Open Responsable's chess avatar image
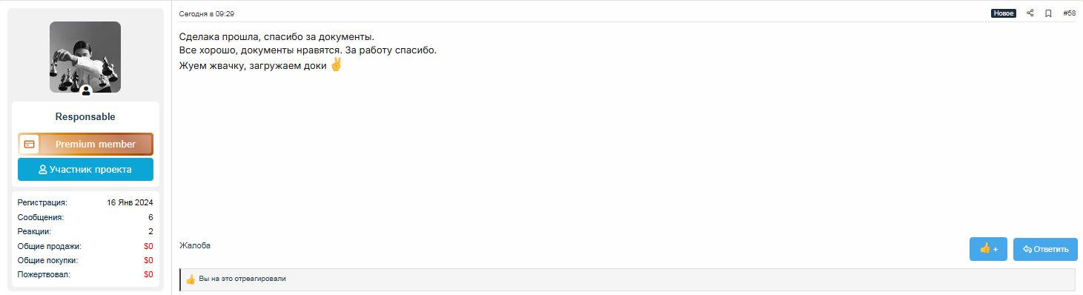Screen dimensions: 1083x295 tap(85, 57)
